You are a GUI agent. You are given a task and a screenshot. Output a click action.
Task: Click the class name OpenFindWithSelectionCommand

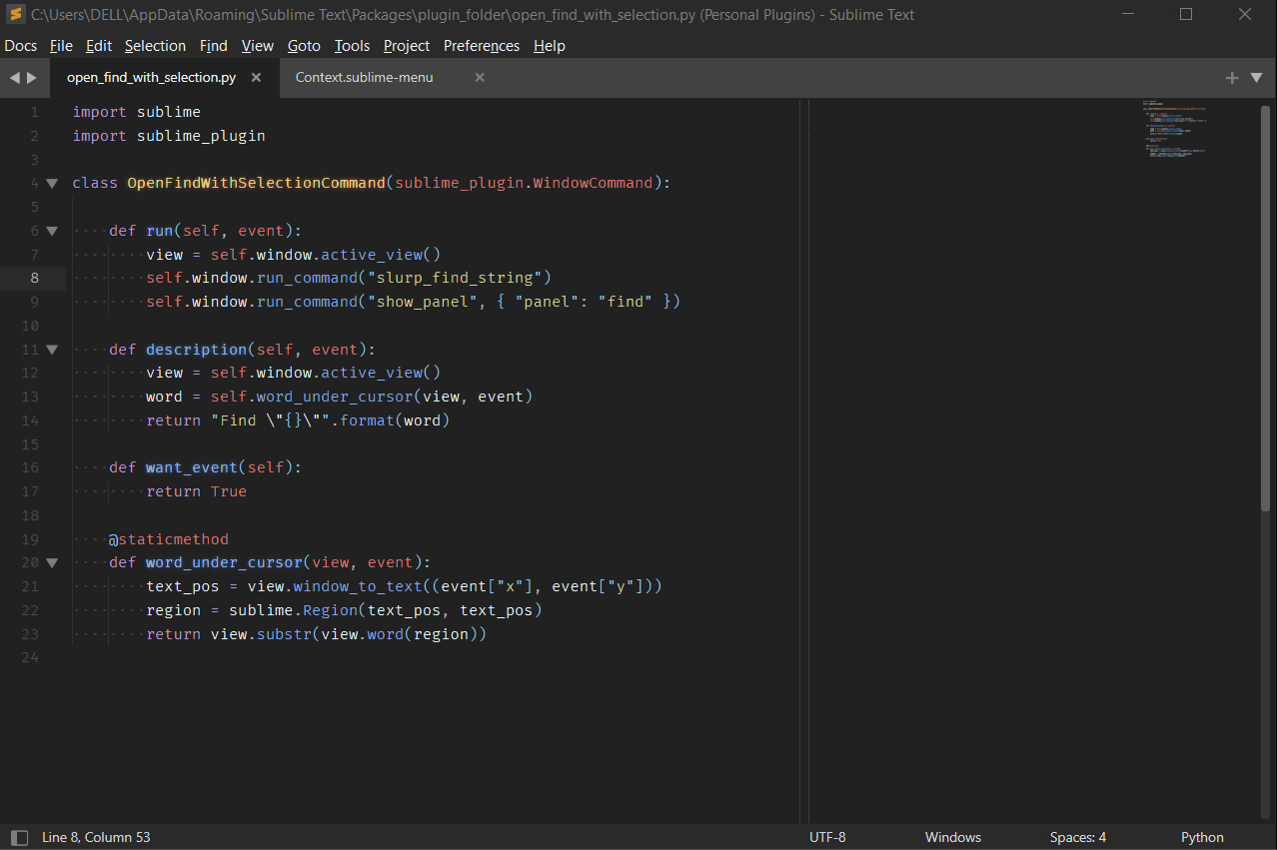click(256, 183)
